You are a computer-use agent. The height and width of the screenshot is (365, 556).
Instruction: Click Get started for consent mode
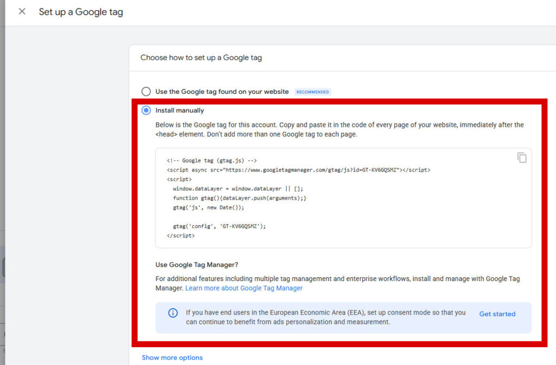point(497,314)
